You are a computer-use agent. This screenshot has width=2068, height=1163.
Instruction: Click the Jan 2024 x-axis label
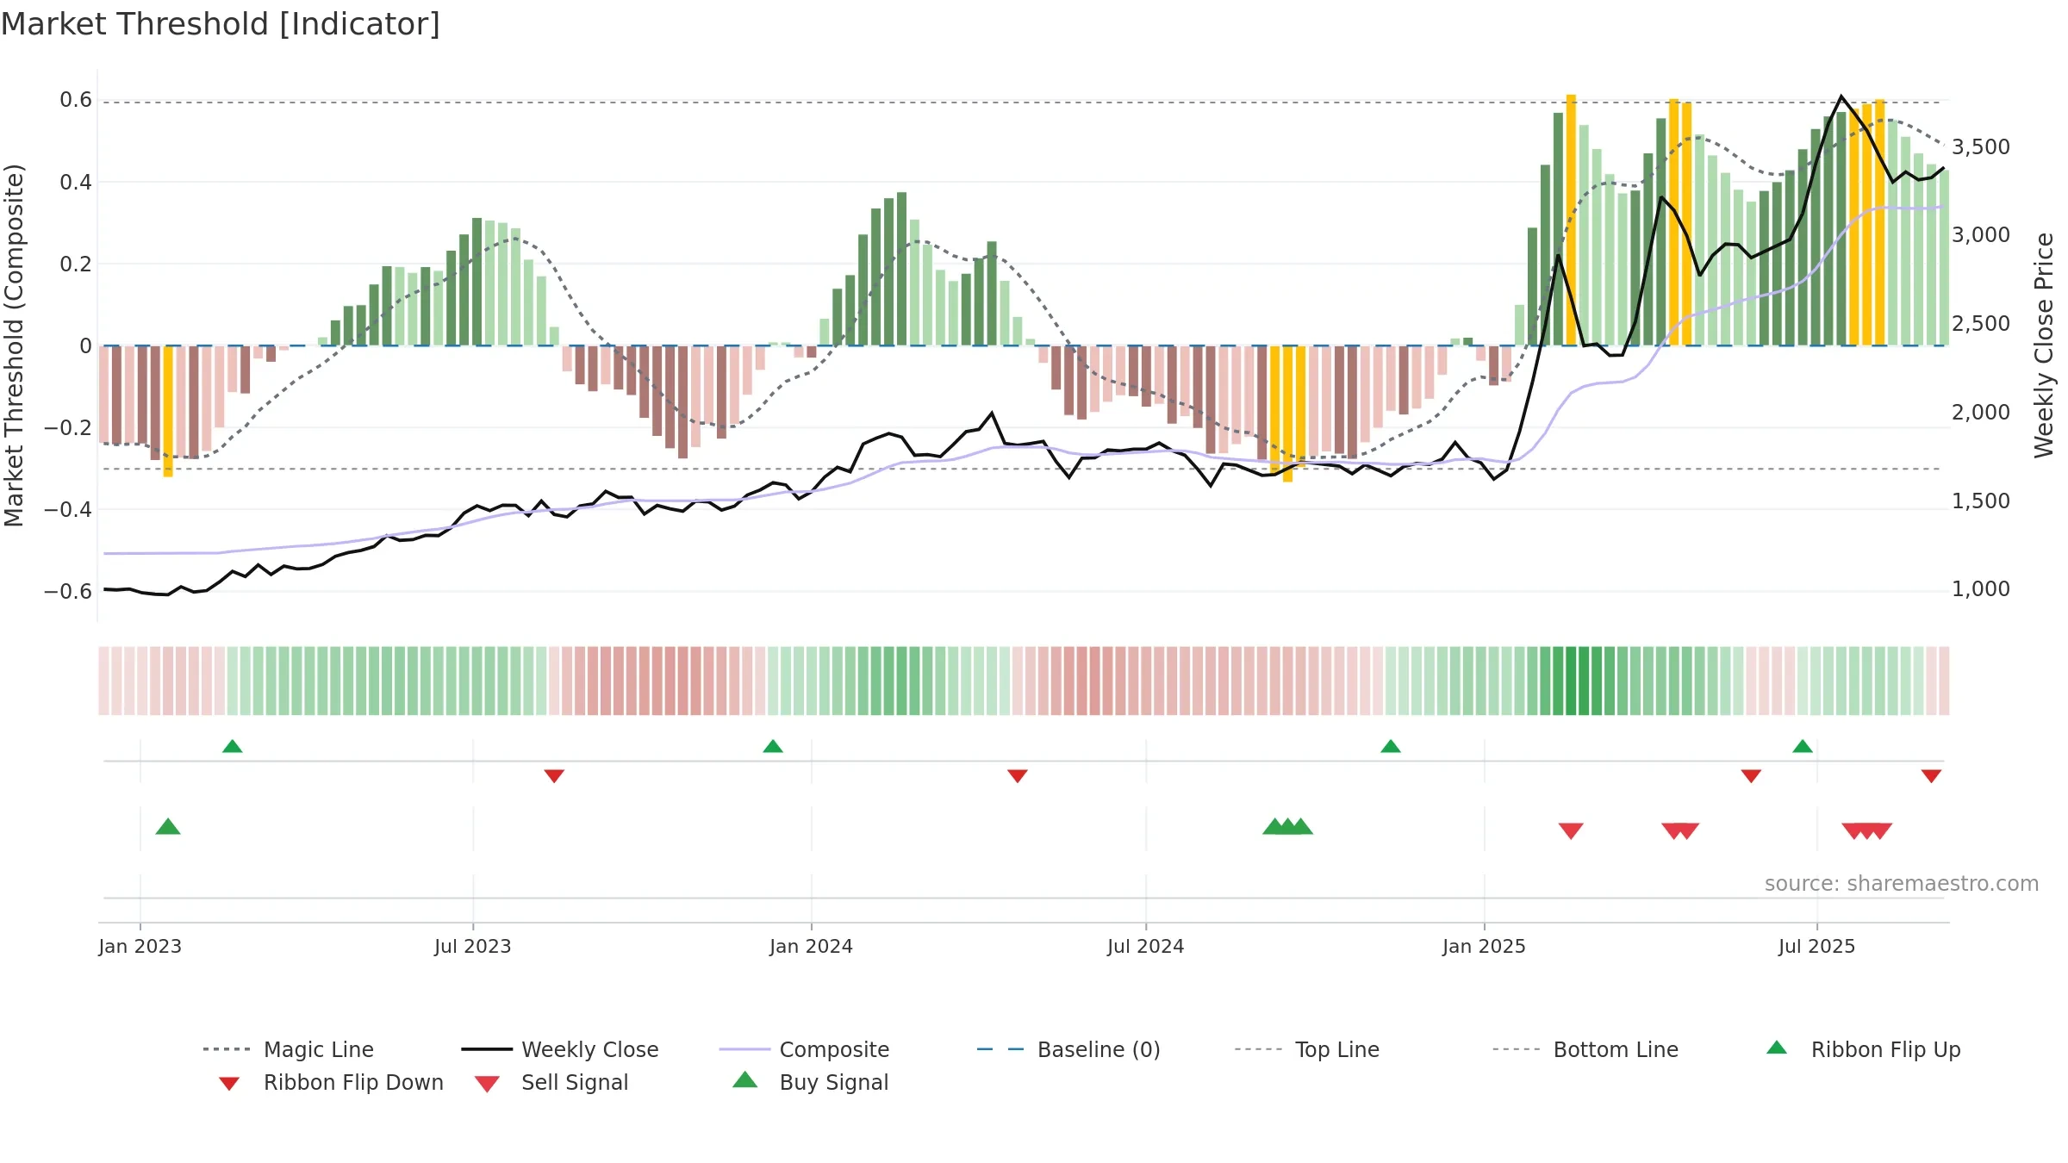[x=812, y=946]
